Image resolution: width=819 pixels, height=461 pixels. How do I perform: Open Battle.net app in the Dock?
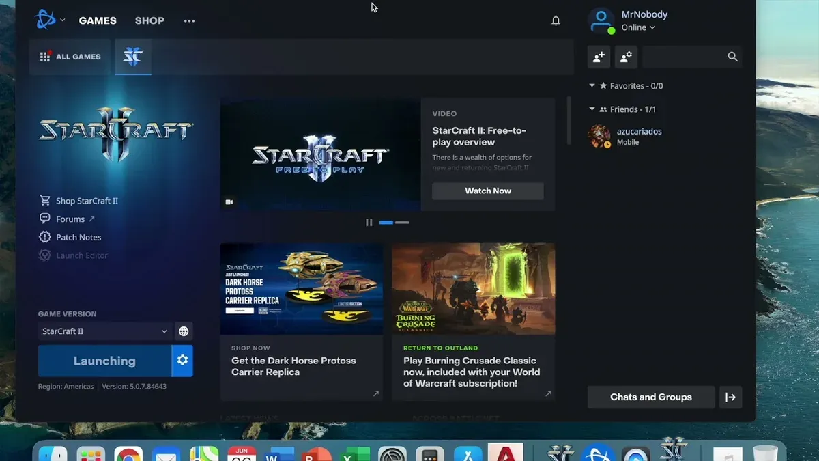(x=599, y=454)
